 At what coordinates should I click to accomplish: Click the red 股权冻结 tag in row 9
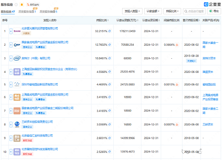pyautogui.click(x=28, y=140)
